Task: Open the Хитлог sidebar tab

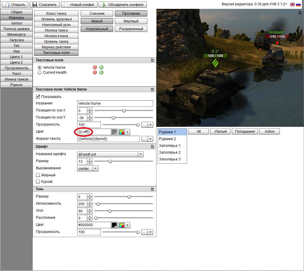Action: tap(16, 23)
